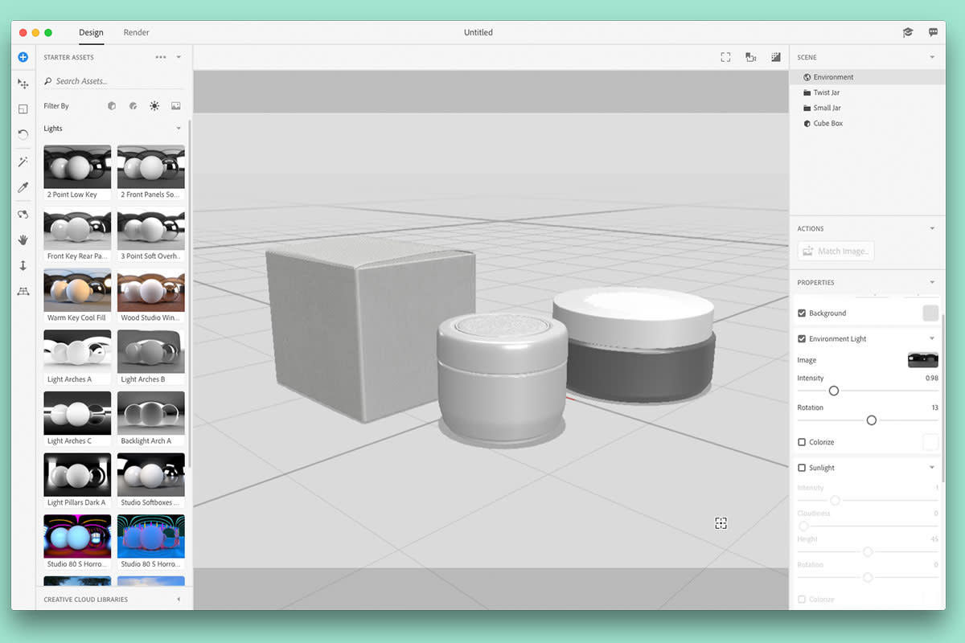Click the Twist Jar folder icon

(x=807, y=92)
